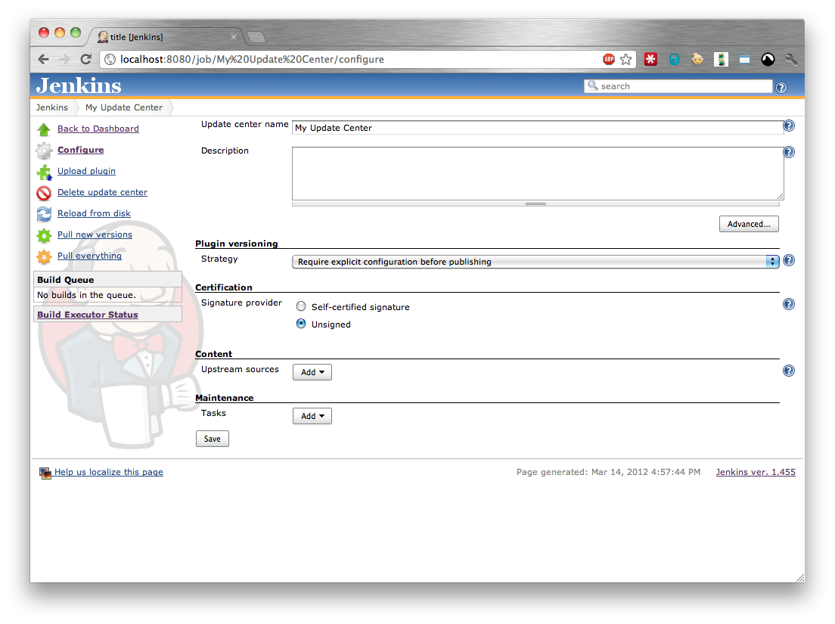835x624 pixels.
Task: Open the Upload plugin link
Action: 86,171
